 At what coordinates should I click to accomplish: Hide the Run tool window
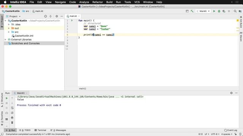[x=236, y=93]
